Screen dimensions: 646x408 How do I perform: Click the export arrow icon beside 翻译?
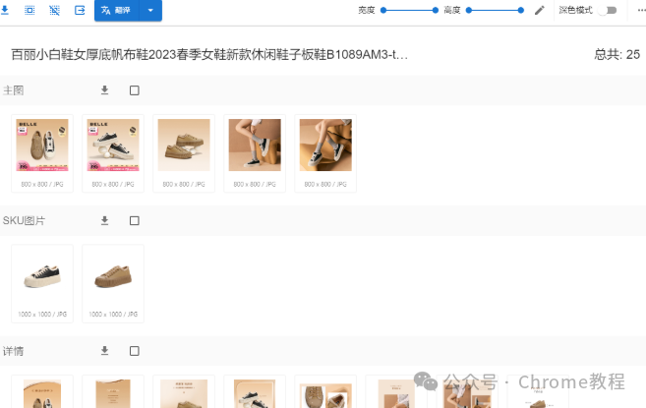[x=80, y=10]
